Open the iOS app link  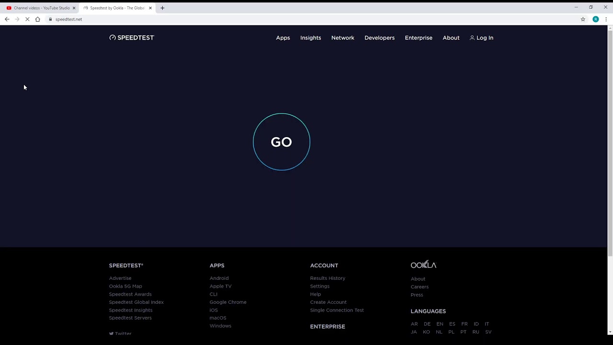pyautogui.click(x=214, y=310)
